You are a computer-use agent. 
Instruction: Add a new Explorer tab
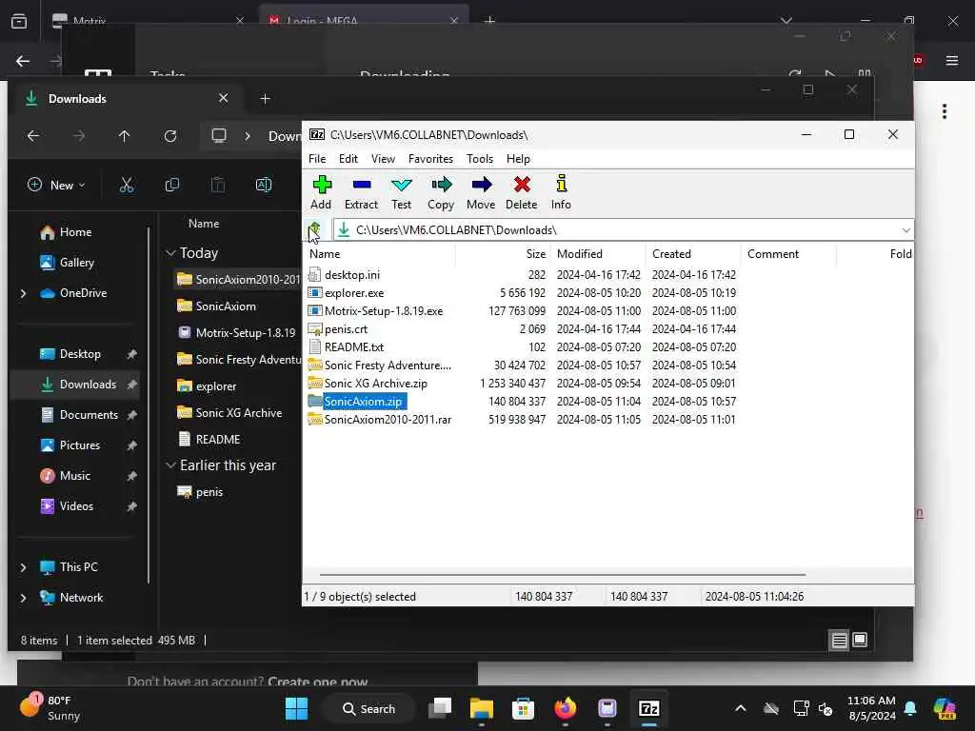click(265, 99)
